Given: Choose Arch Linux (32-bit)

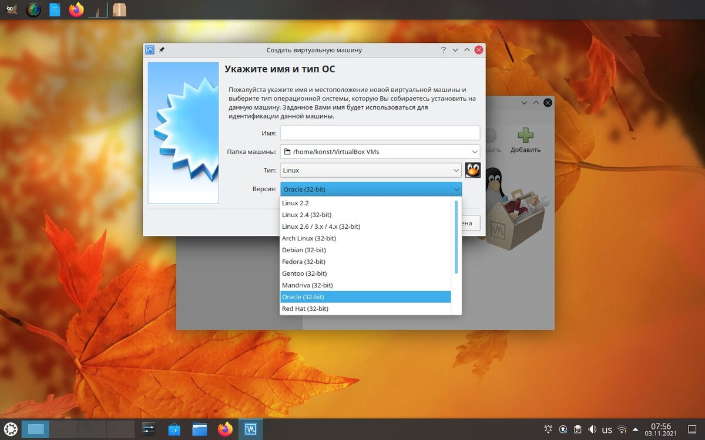Looking at the screenshot, I should 365,238.
